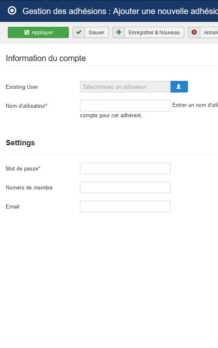Click the green plus icon in toolbar
Viewport: 218px width, 348px height.
[119, 32]
